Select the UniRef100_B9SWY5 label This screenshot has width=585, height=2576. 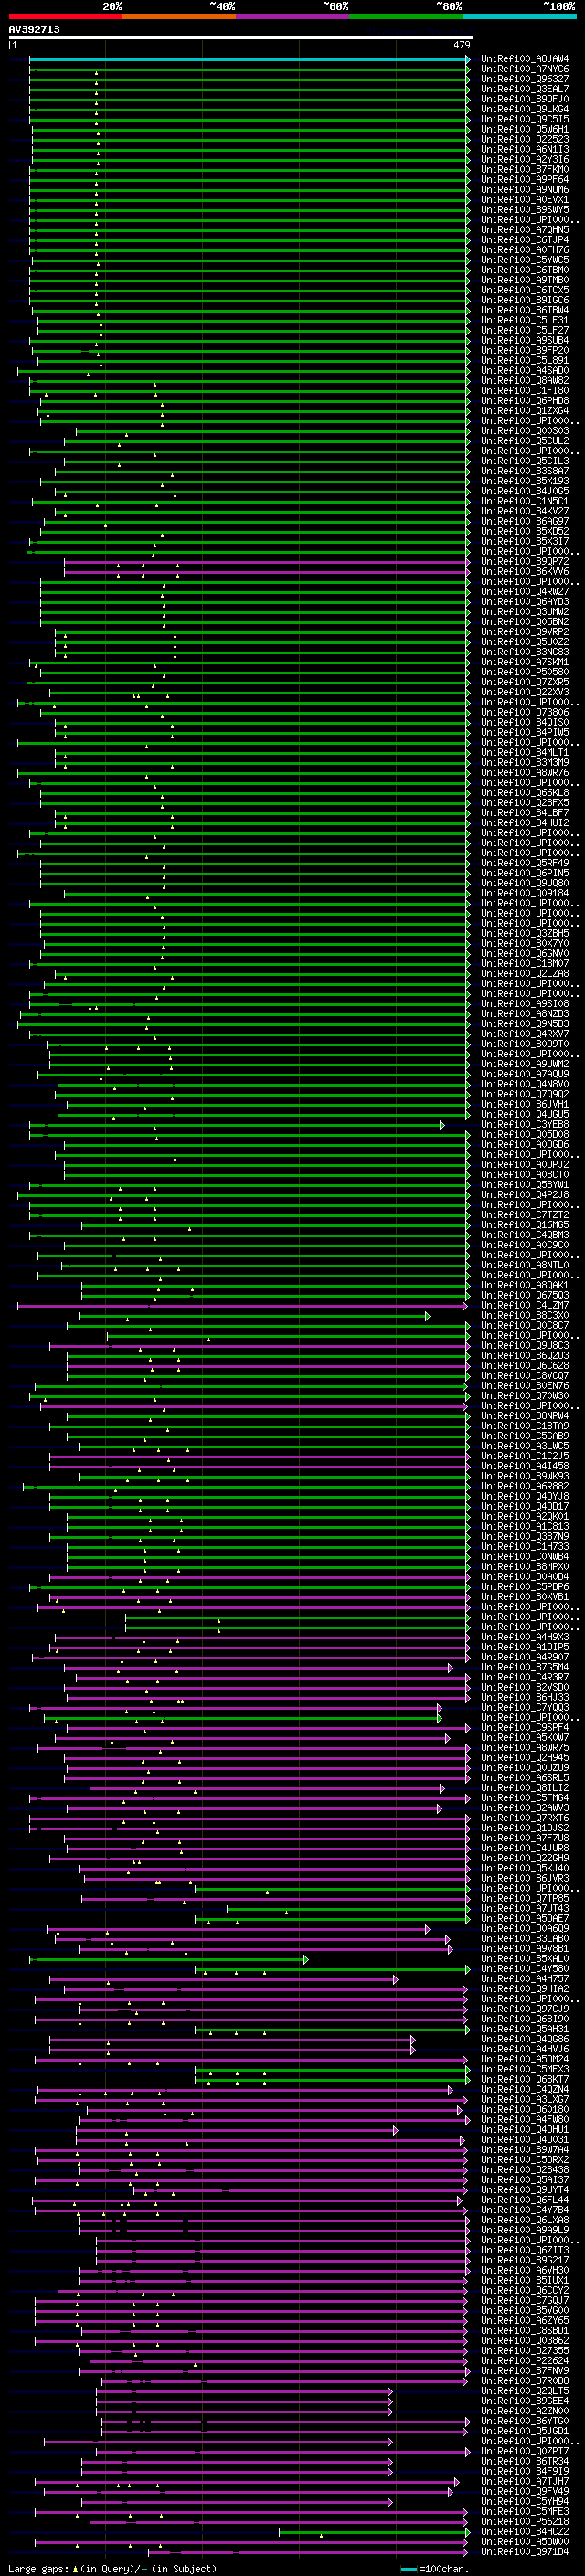coord(525,210)
